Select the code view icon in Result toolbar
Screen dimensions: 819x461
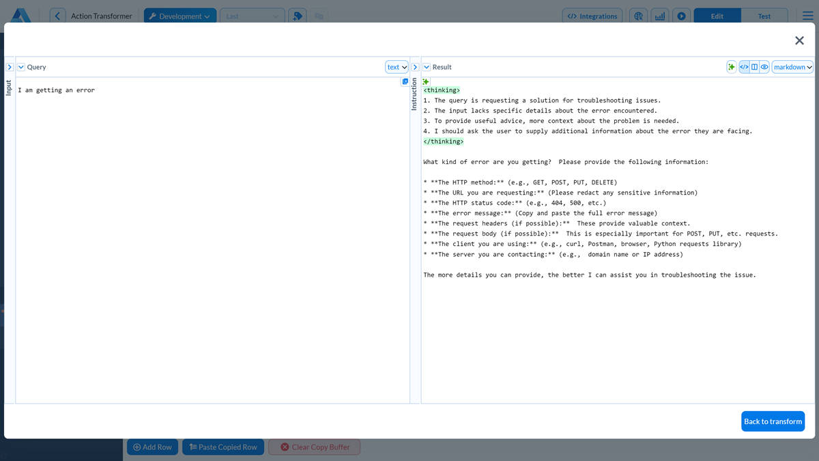click(x=745, y=66)
